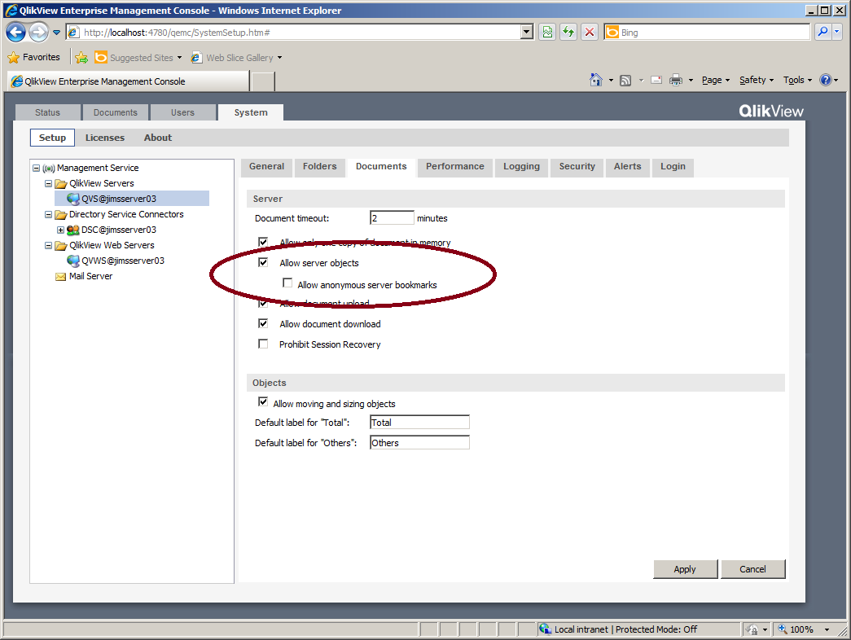The image size is (851, 640).
Task: Collapse the Management Service tree node
Action: pos(37,169)
